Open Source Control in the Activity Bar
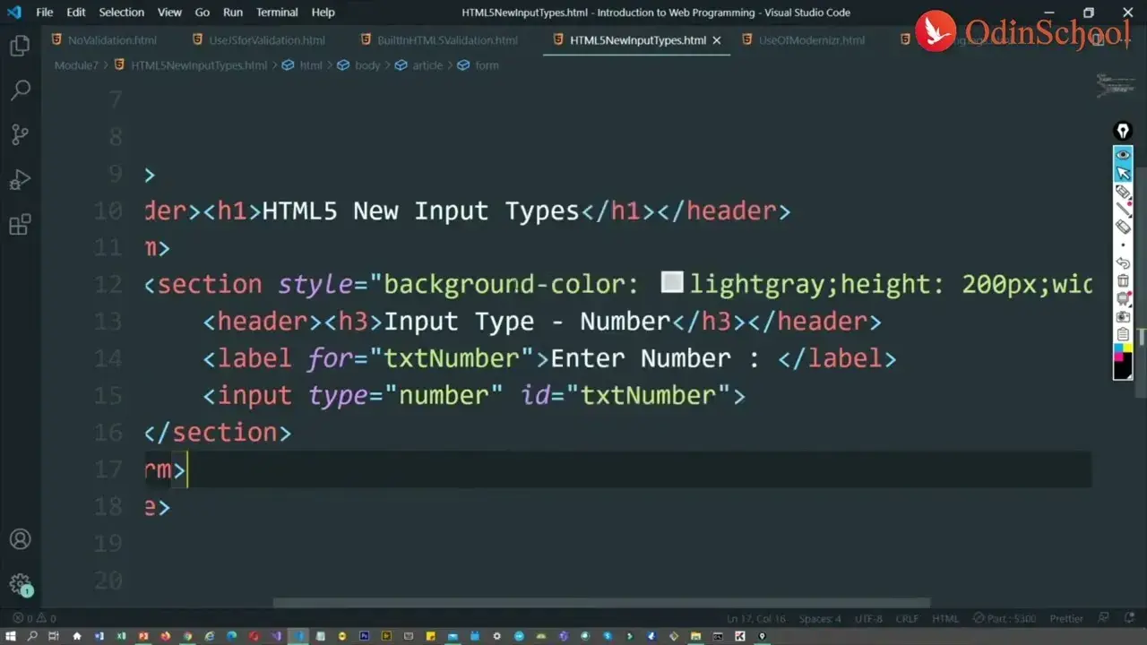Screen dimensions: 1147x645 (20, 134)
